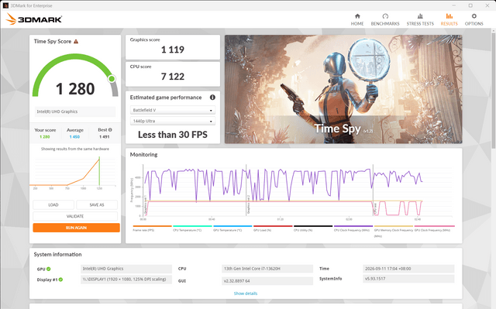The image size is (496, 309).
Task: Click the green GPU status check icon
Action: 49,269
